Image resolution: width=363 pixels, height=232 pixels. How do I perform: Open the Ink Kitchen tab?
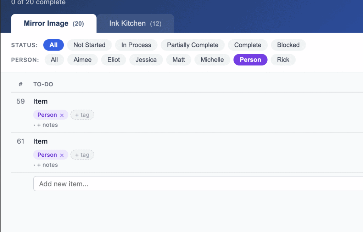point(135,24)
